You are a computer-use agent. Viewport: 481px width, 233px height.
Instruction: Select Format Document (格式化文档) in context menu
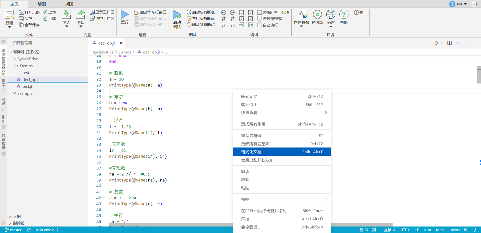282,152
